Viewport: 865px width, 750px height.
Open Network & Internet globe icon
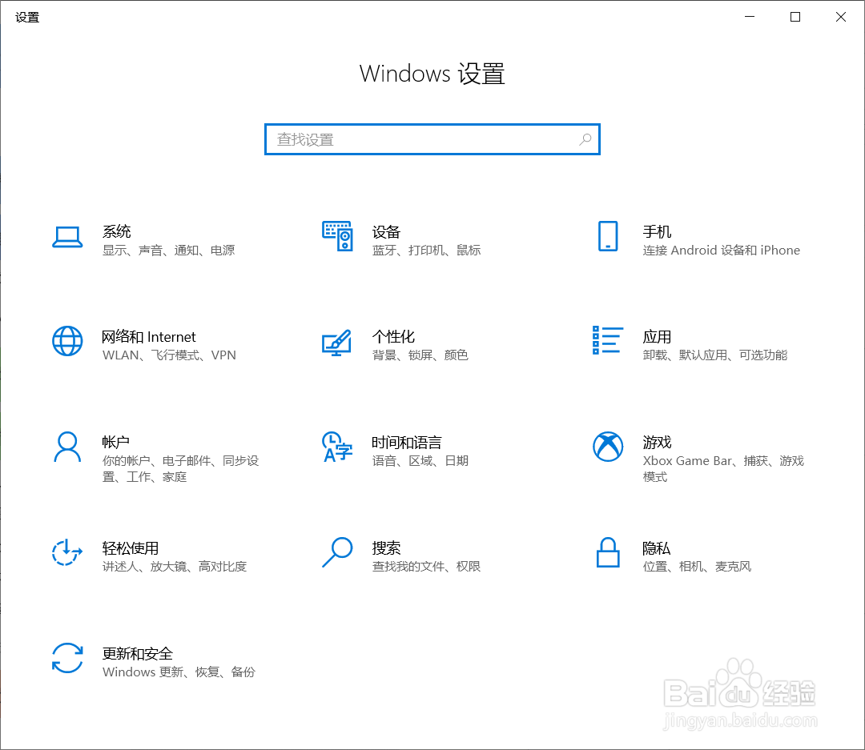(x=67, y=341)
